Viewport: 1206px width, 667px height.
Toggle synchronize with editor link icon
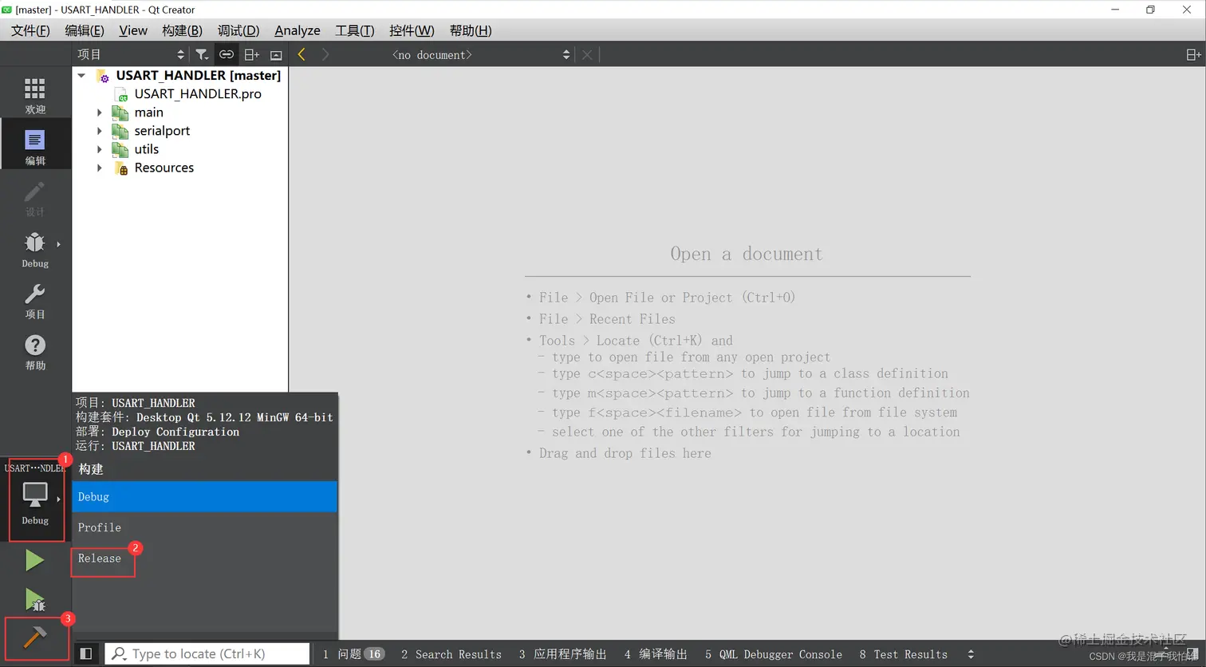tap(227, 54)
